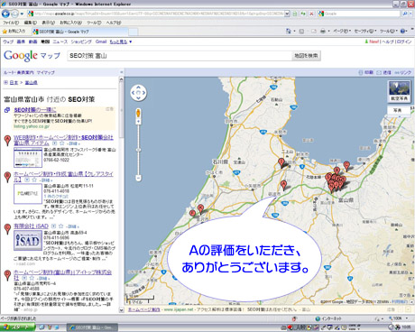Click the Street View pegman icon
This screenshot has width=415, height=332.
coord(138,114)
